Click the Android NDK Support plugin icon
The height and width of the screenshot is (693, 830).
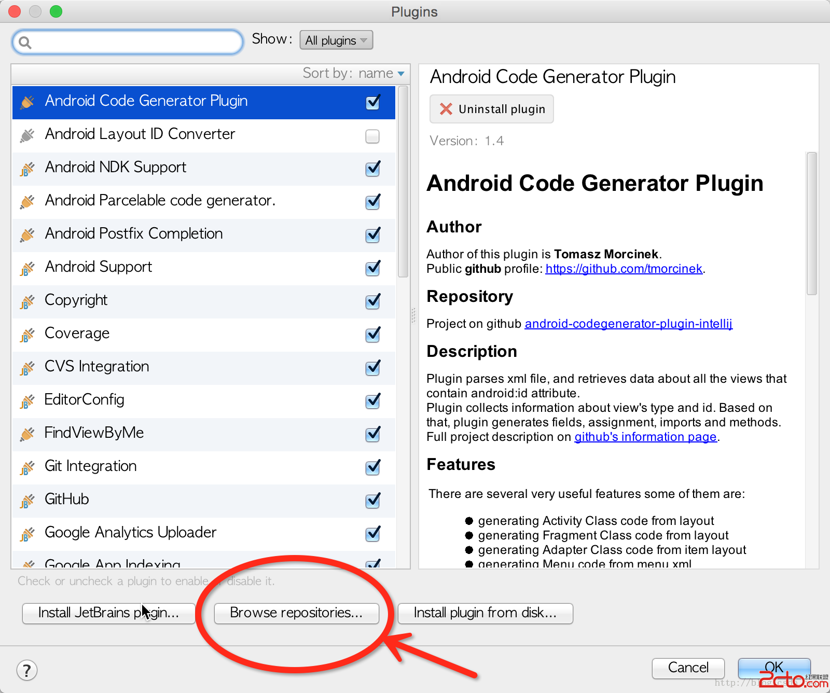(27, 169)
